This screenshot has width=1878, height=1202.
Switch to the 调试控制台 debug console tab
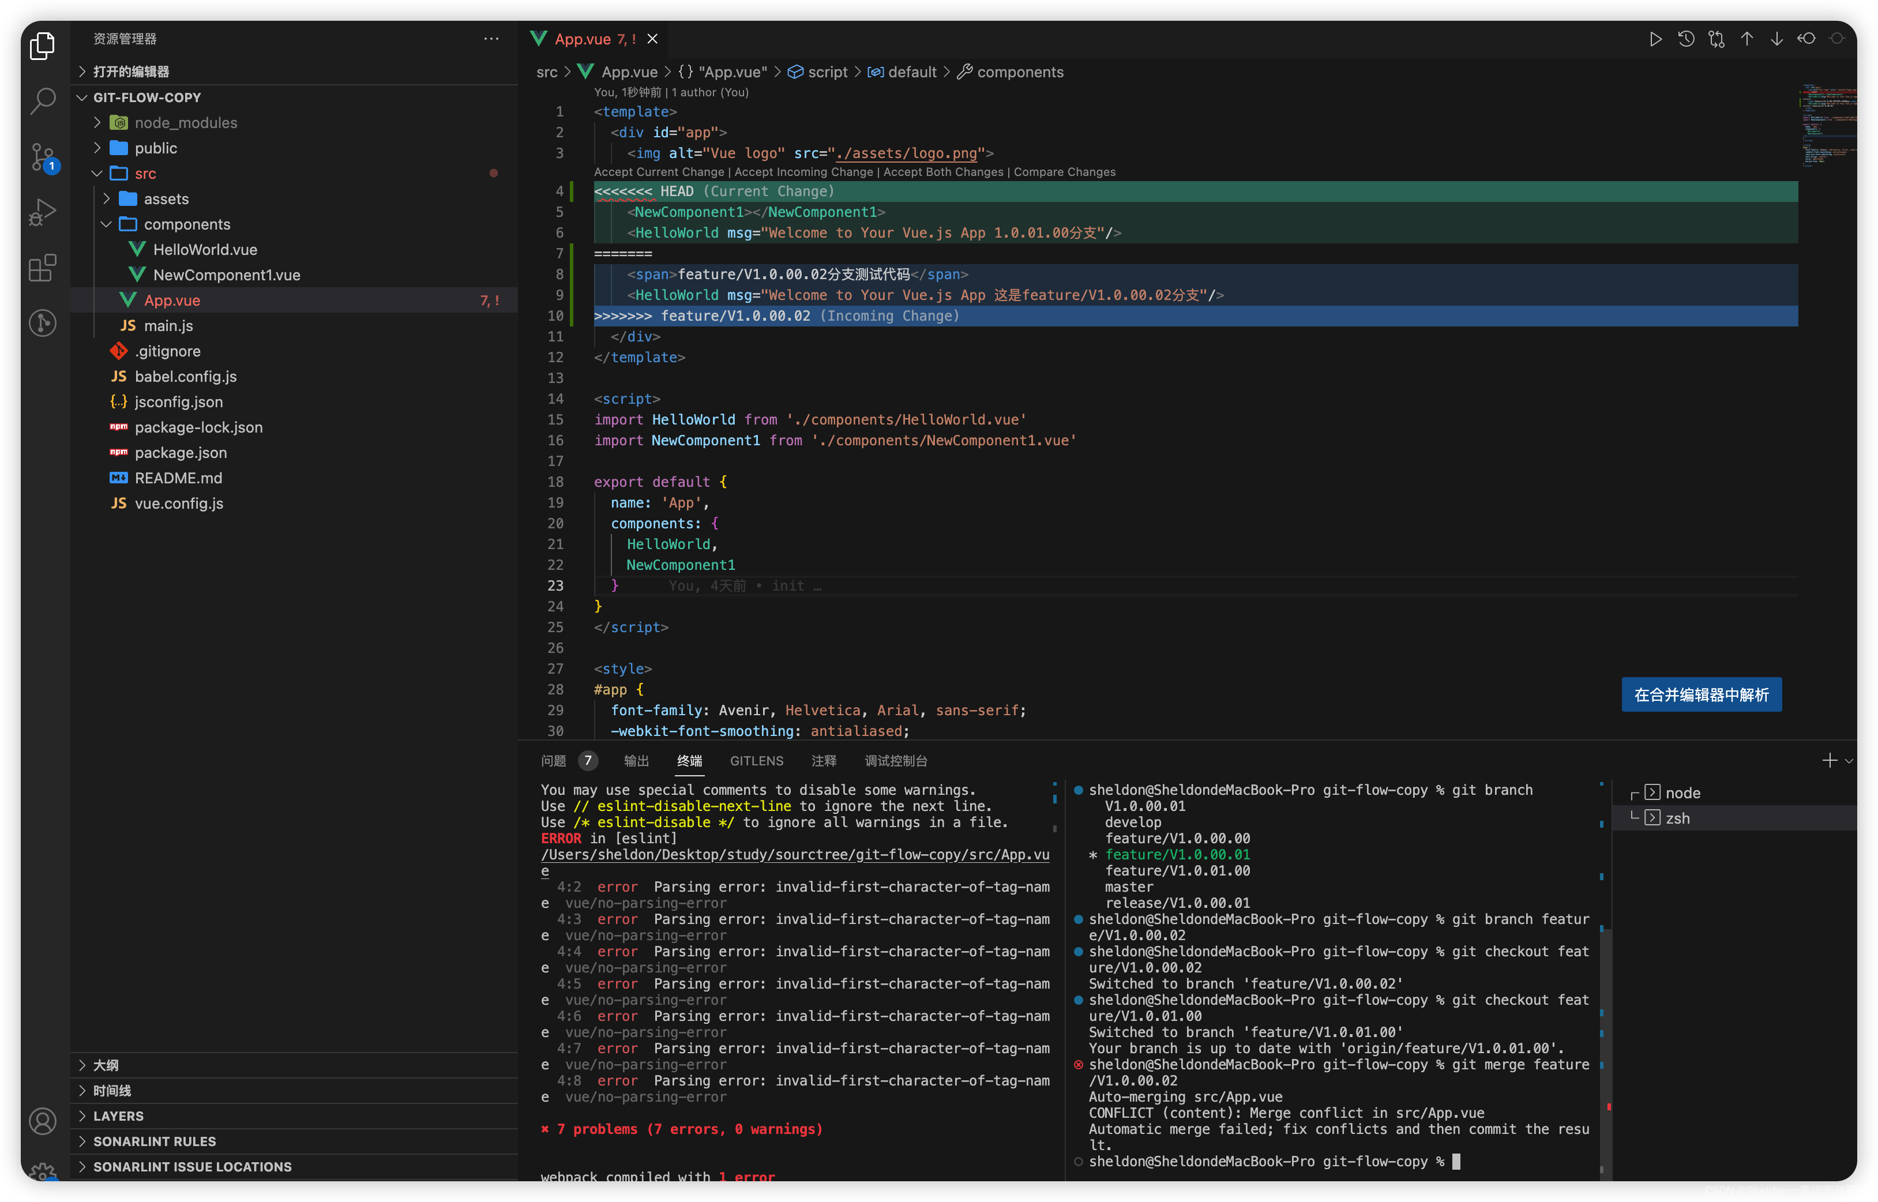click(895, 760)
